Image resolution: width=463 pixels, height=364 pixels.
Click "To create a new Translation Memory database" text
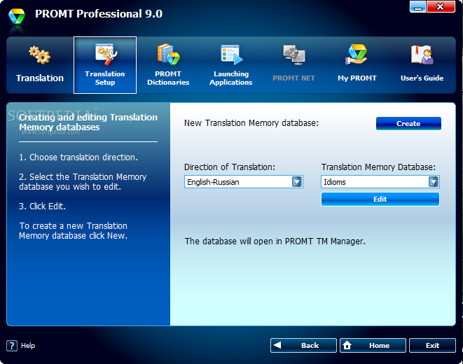point(74,231)
